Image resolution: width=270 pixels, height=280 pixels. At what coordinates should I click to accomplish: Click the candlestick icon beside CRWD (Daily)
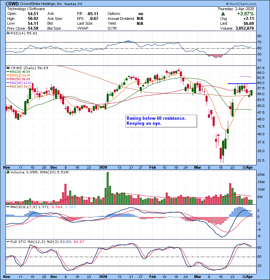pos(8,68)
